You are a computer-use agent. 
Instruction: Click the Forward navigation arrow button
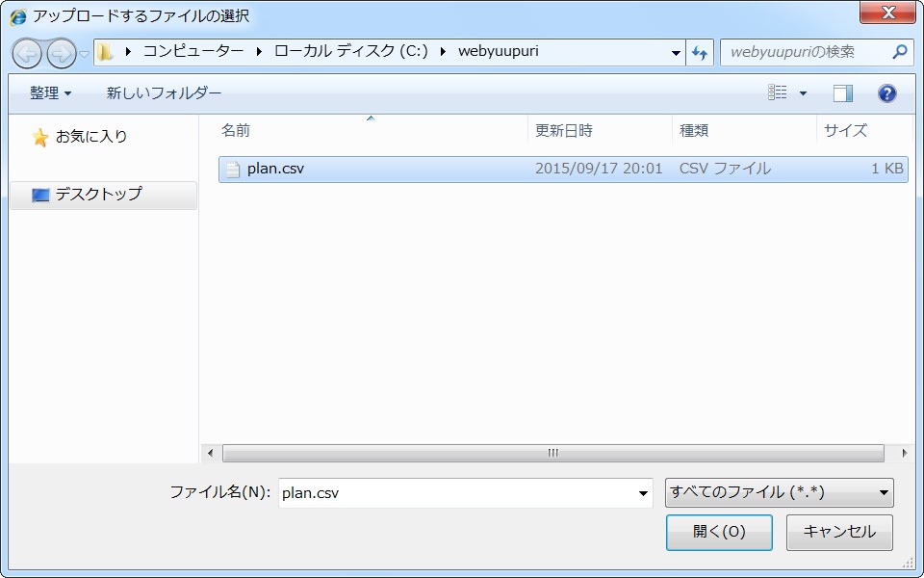(x=61, y=53)
